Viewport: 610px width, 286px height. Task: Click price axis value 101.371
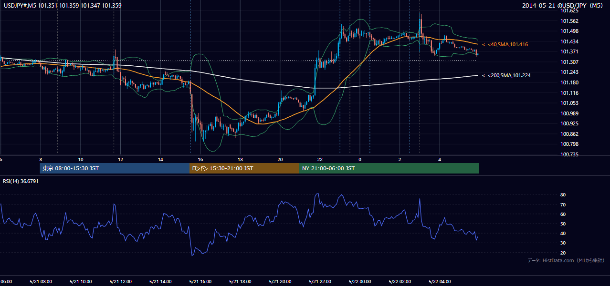[x=569, y=51]
